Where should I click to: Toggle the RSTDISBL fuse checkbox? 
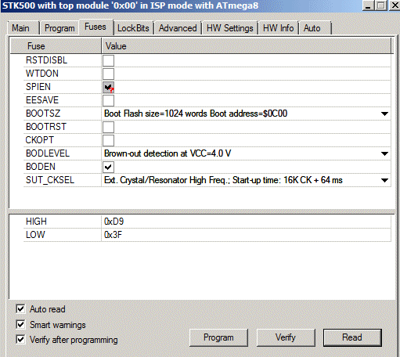tap(108, 60)
